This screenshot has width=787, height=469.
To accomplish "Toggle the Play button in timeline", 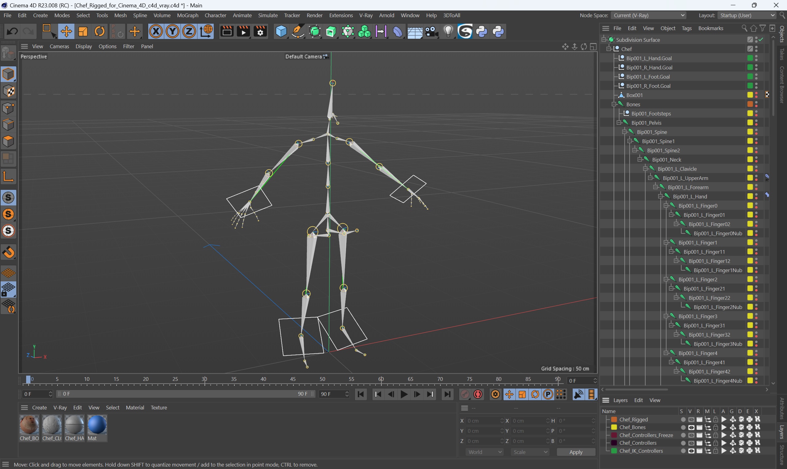I will click(x=404, y=394).
